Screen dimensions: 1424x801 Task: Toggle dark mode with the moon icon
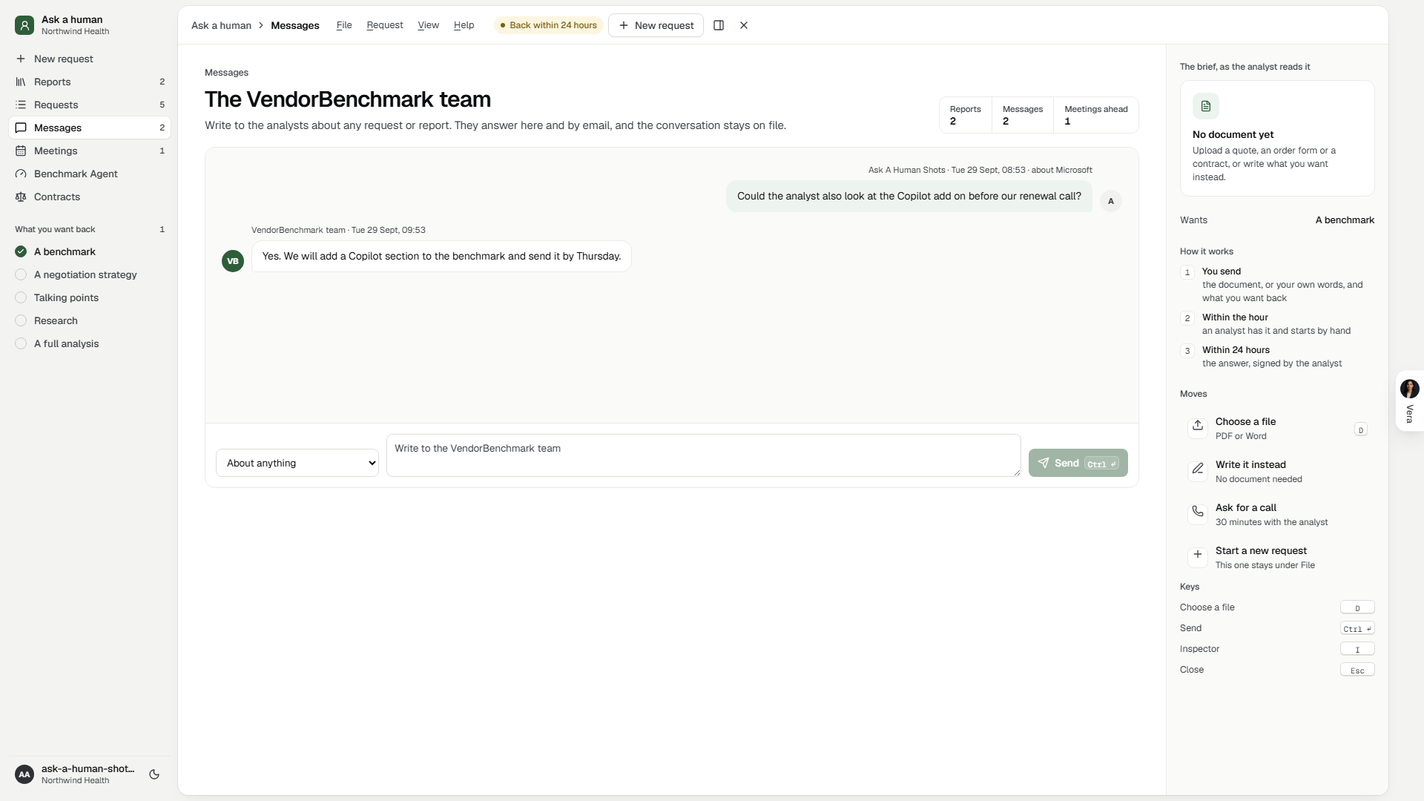coord(154,774)
